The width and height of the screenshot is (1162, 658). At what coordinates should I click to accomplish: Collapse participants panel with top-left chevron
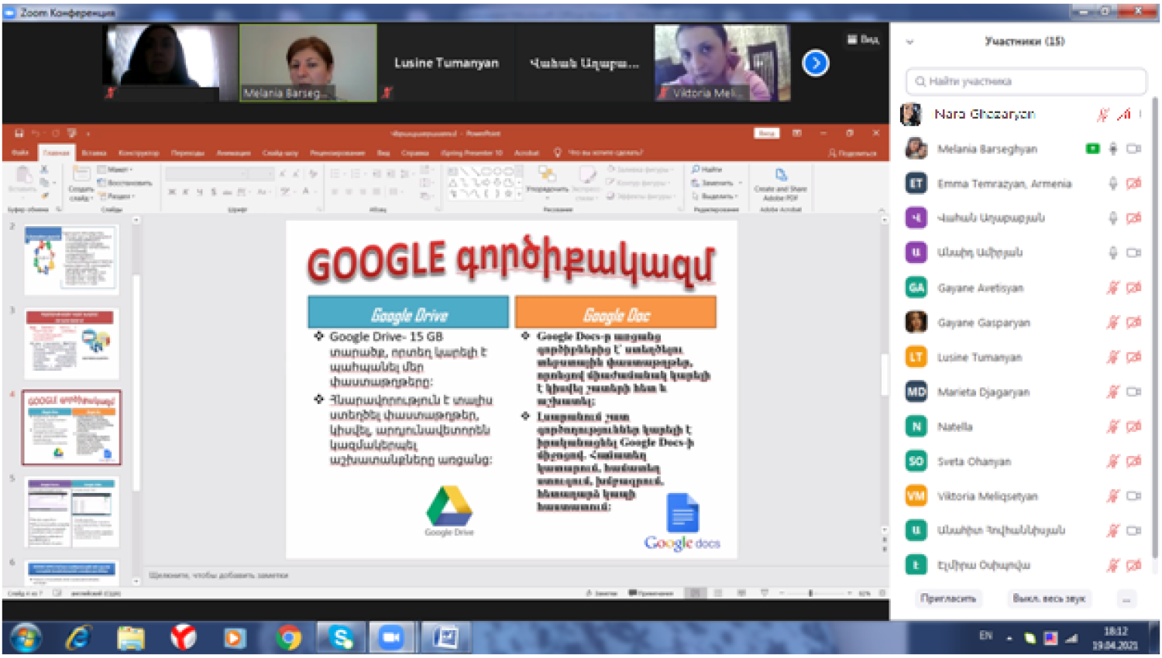click(910, 42)
